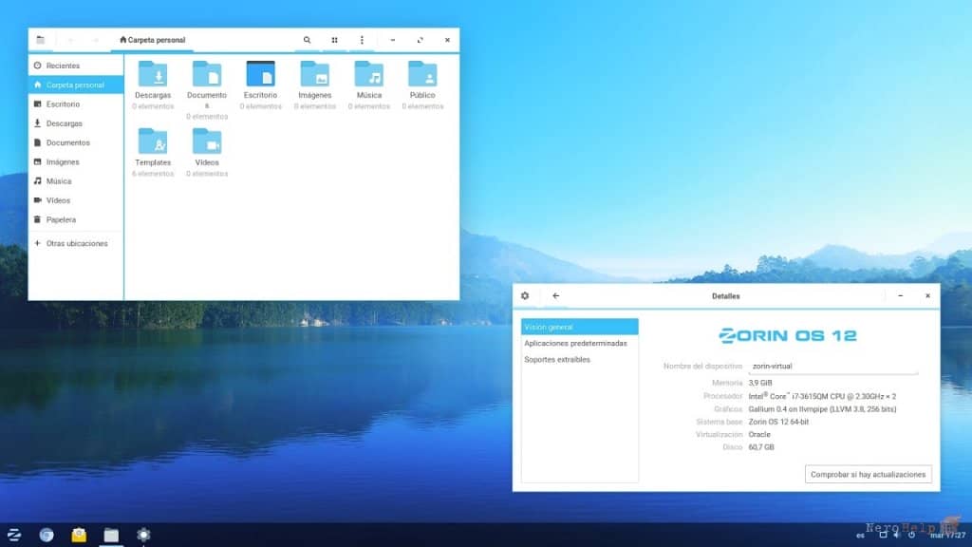Open the Zorin start menu in taskbar
Viewport: 972px width, 547px height.
tap(14, 535)
